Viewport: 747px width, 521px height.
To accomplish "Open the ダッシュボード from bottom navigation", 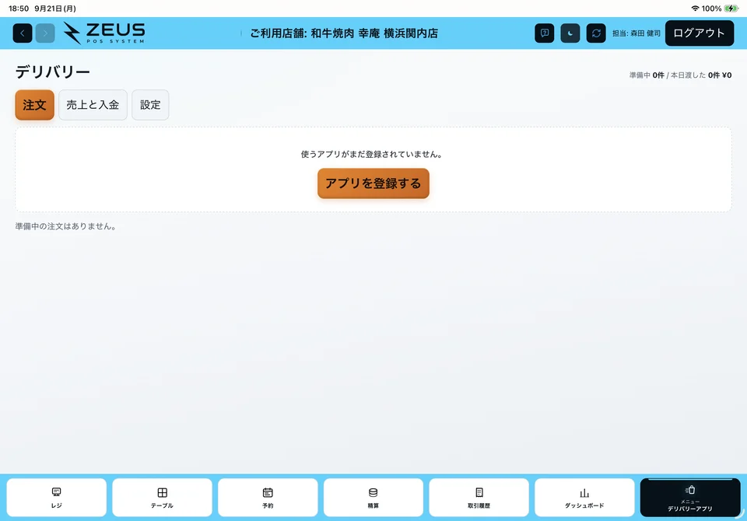I will [584, 497].
